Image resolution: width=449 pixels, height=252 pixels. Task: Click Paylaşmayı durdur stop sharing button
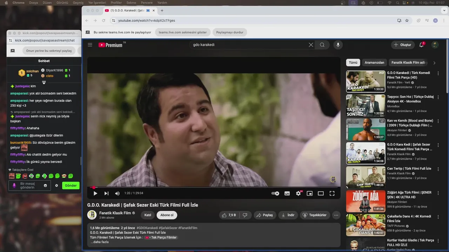pos(230,32)
